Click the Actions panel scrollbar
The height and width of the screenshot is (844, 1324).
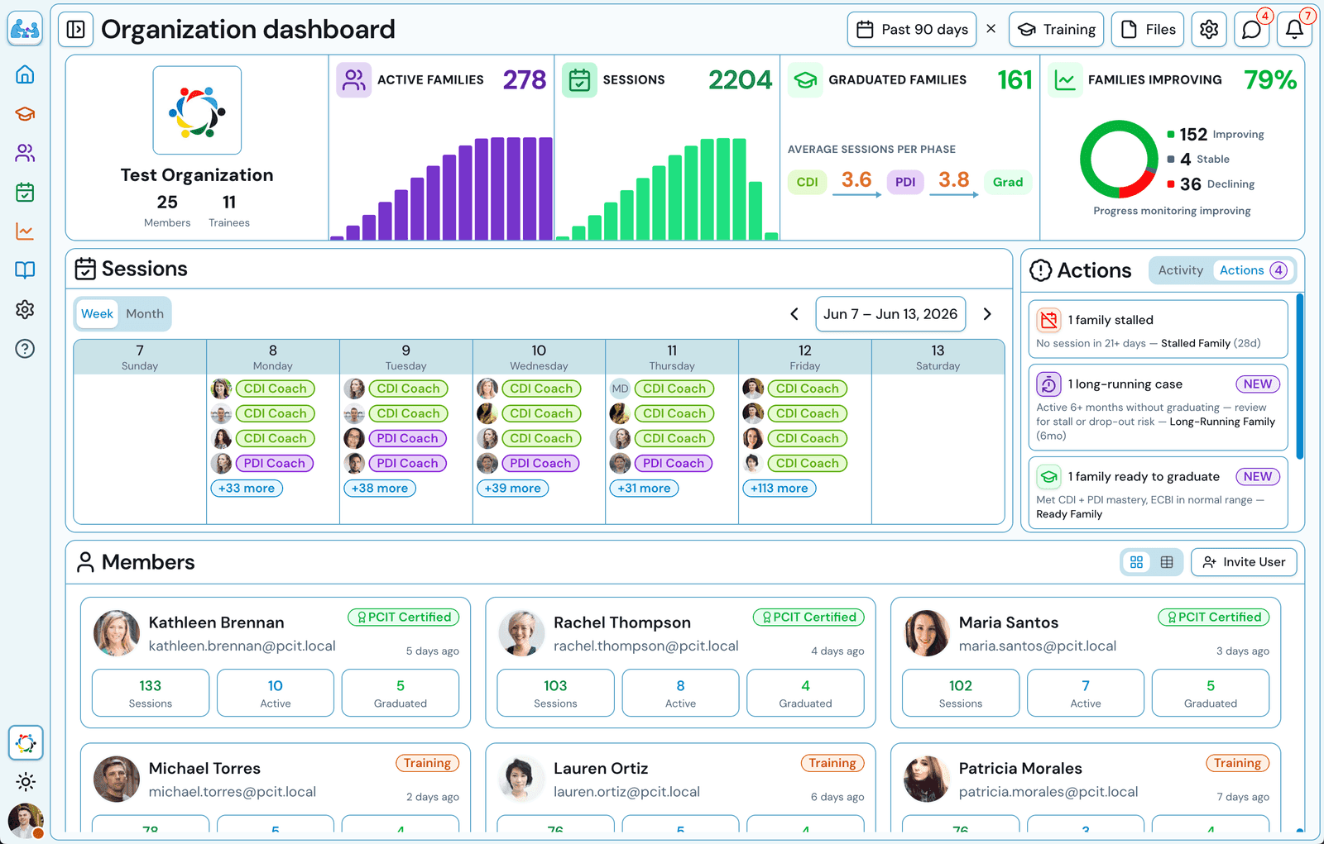click(x=1300, y=376)
